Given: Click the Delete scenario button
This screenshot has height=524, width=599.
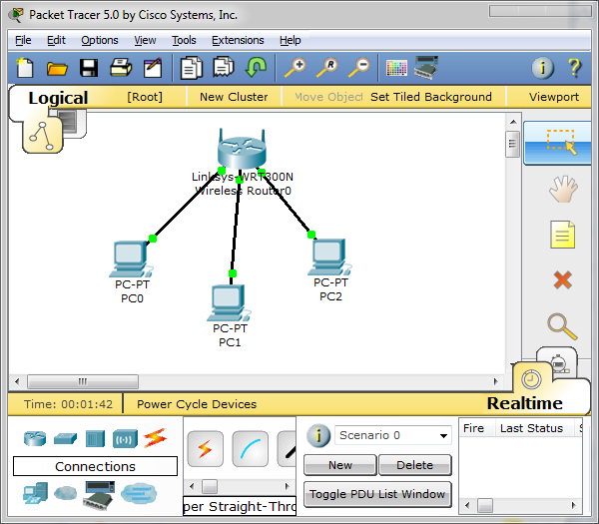Looking at the screenshot, I should tap(415, 465).
